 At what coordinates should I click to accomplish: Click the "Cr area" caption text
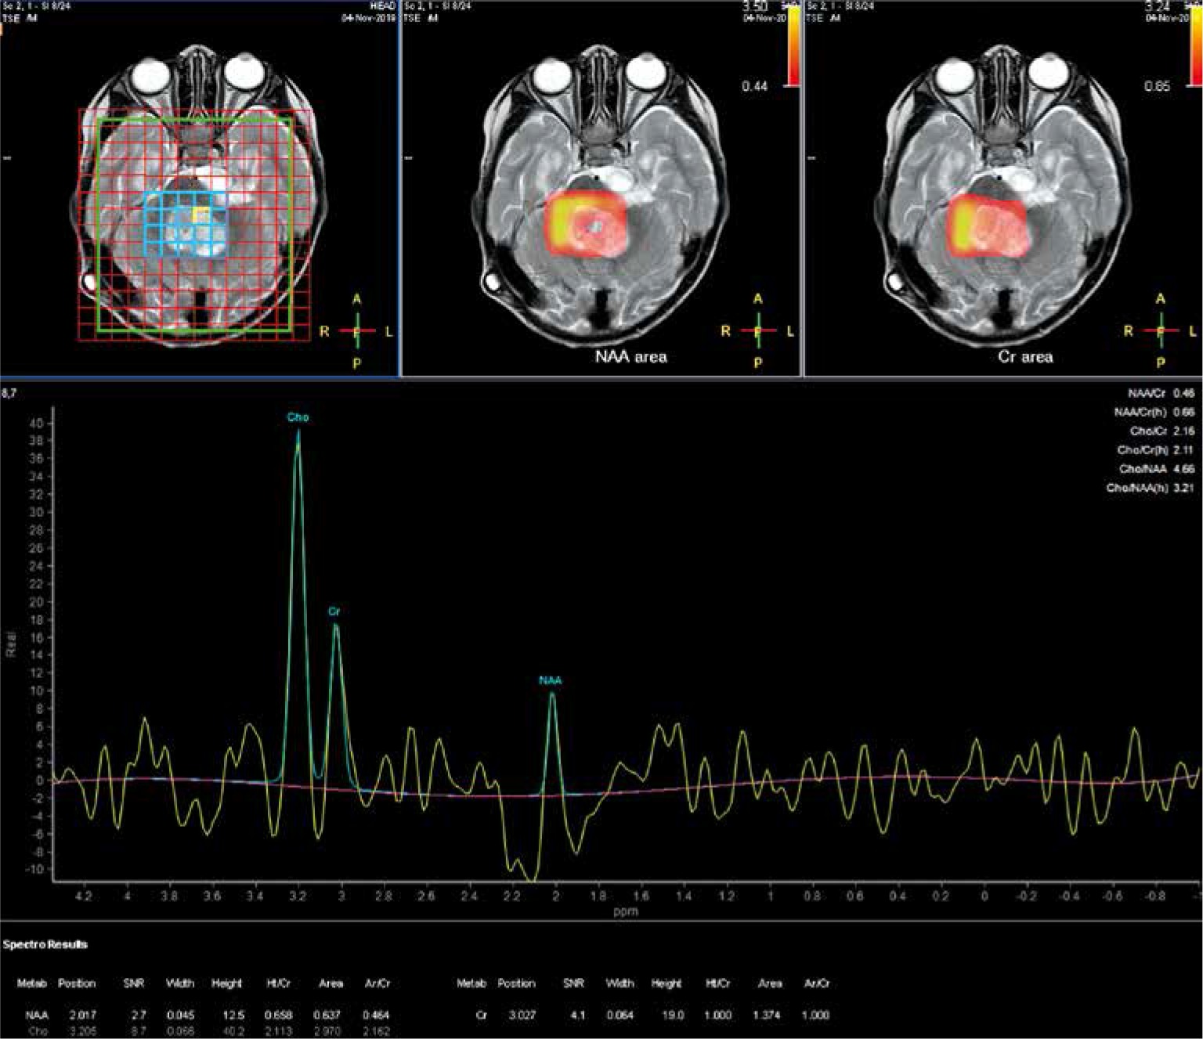point(1025,357)
